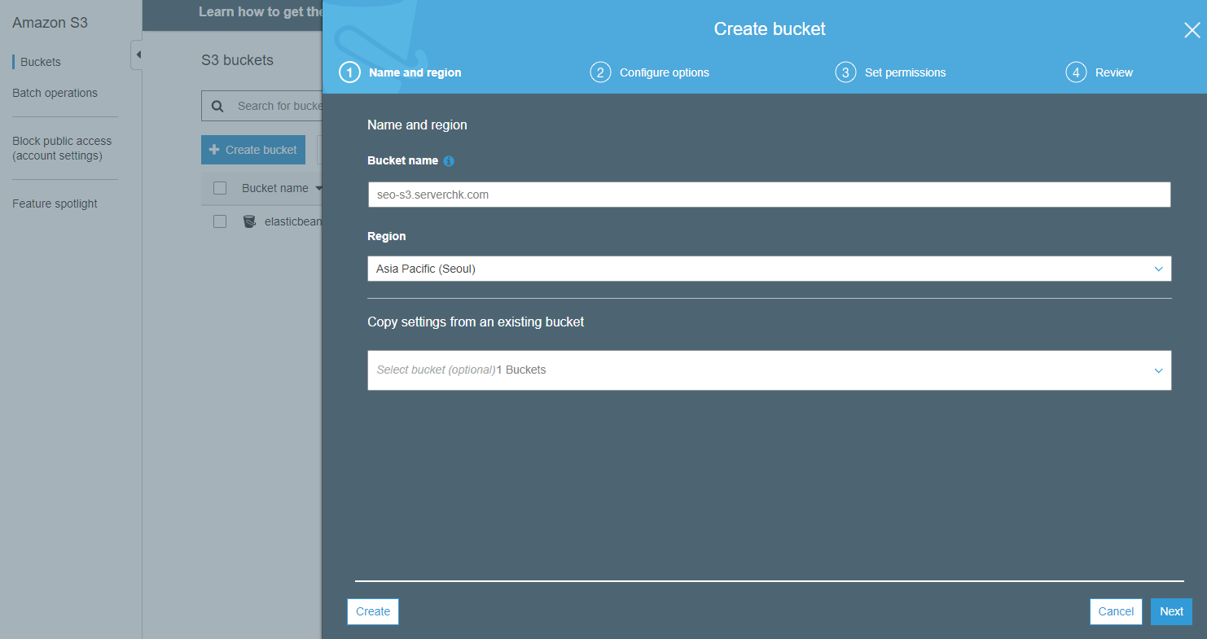This screenshot has width=1207, height=639.
Task: Open Batch operations in the sidebar
Action: [55, 93]
